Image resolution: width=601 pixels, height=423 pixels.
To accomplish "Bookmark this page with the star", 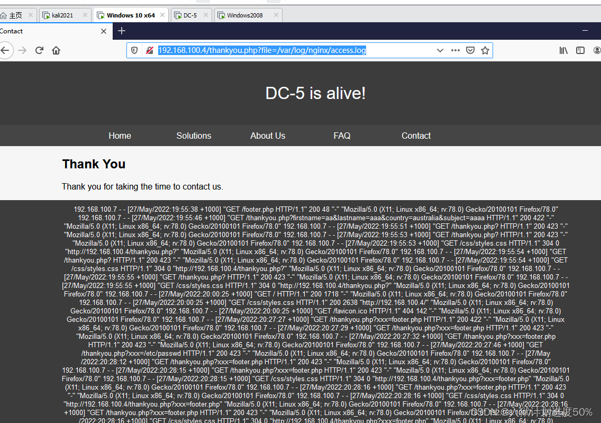I will [x=485, y=50].
